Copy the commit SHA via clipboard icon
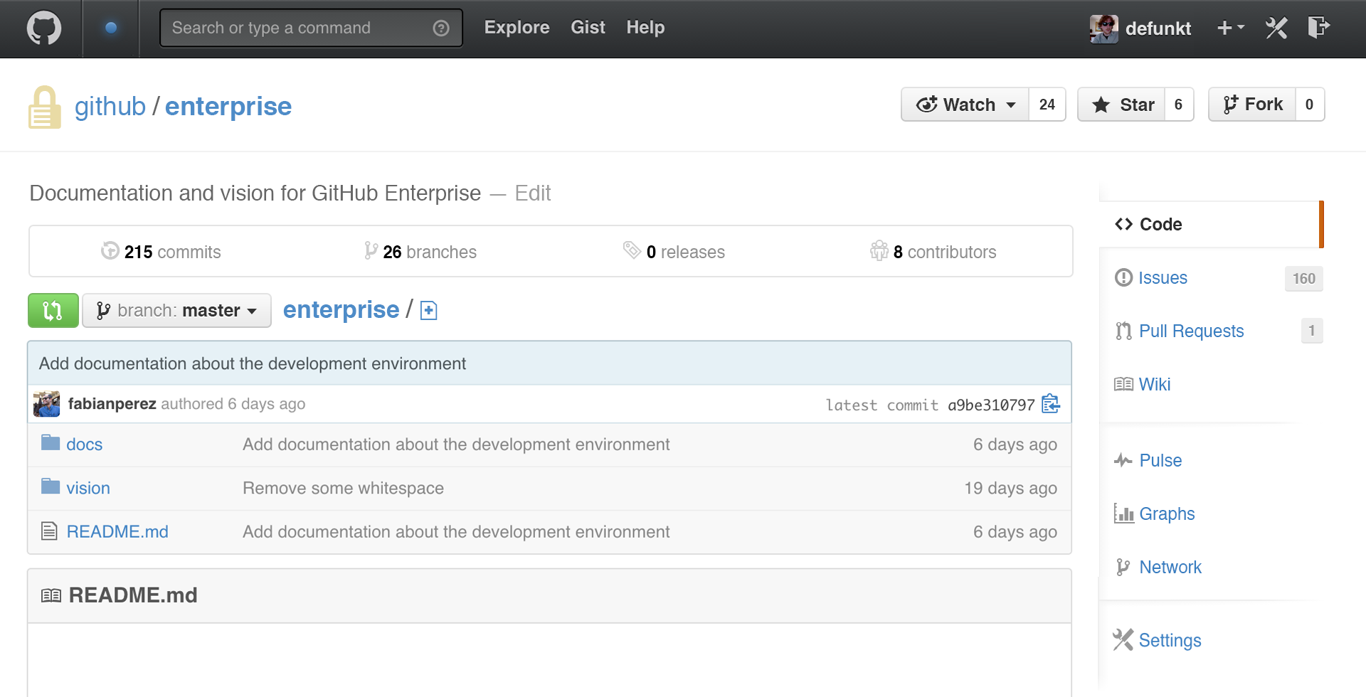Image resolution: width=1366 pixels, height=697 pixels. click(x=1051, y=404)
